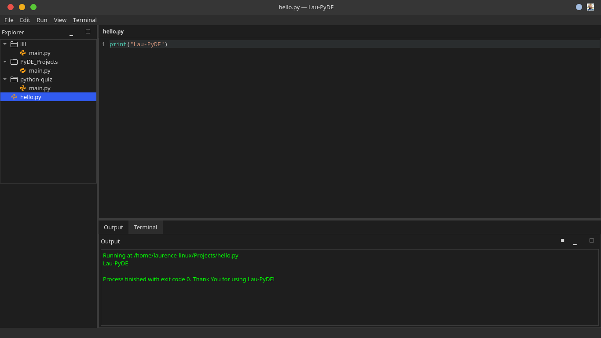The width and height of the screenshot is (601, 338).
Task: Open main.py under PyDE_Projects folder
Action: [x=40, y=70]
